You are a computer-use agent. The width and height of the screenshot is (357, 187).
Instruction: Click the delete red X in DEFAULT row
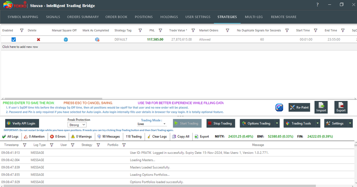point(38,39)
